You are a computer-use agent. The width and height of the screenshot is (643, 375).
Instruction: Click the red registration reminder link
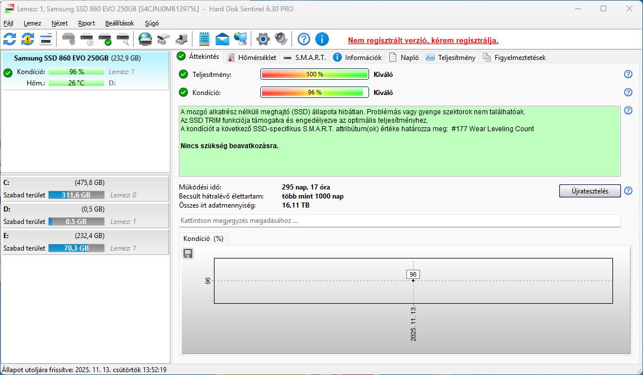423,41
